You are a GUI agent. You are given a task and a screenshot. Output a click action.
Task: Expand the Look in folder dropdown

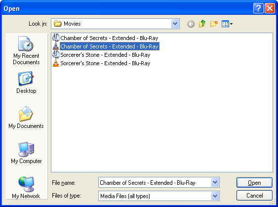point(175,24)
